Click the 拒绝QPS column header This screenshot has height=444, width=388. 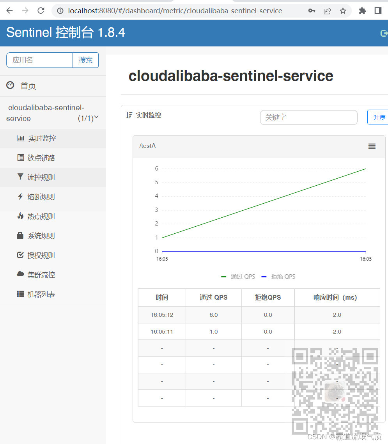tap(268, 297)
